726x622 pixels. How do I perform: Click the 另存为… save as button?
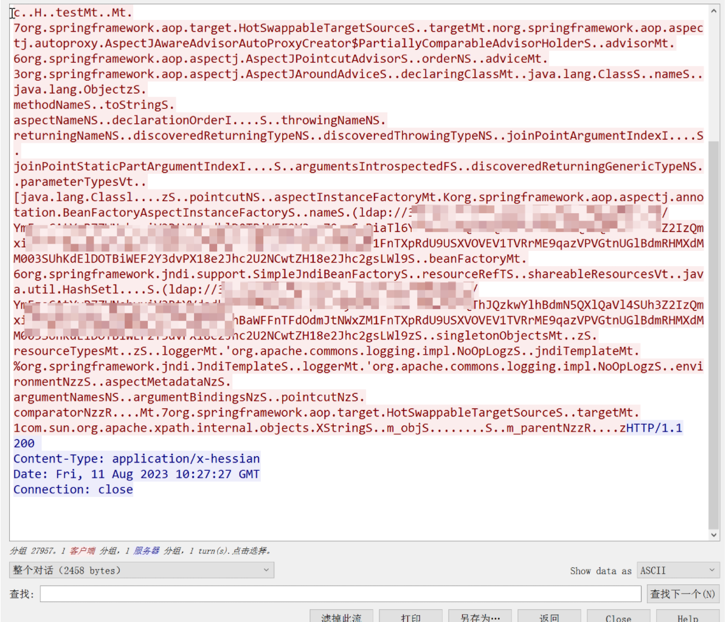click(x=480, y=617)
